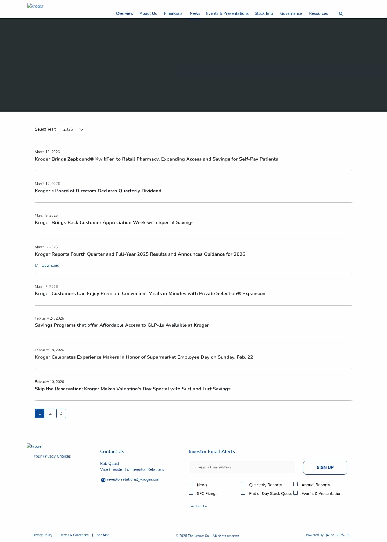Tick the SEC Filings checkbox

pyautogui.click(x=191, y=493)
